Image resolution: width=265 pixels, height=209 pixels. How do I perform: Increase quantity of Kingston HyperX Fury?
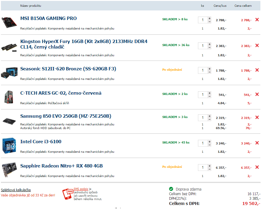point(210,44)
